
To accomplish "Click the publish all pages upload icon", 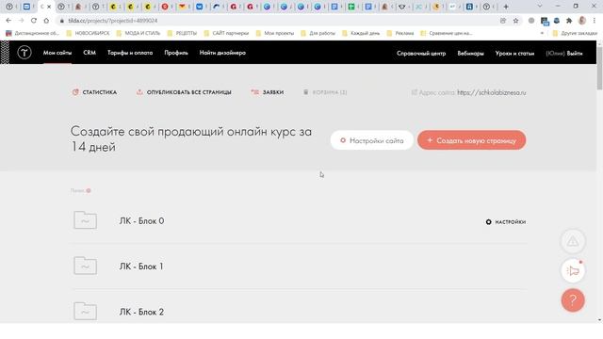I will tap(139, 92).
